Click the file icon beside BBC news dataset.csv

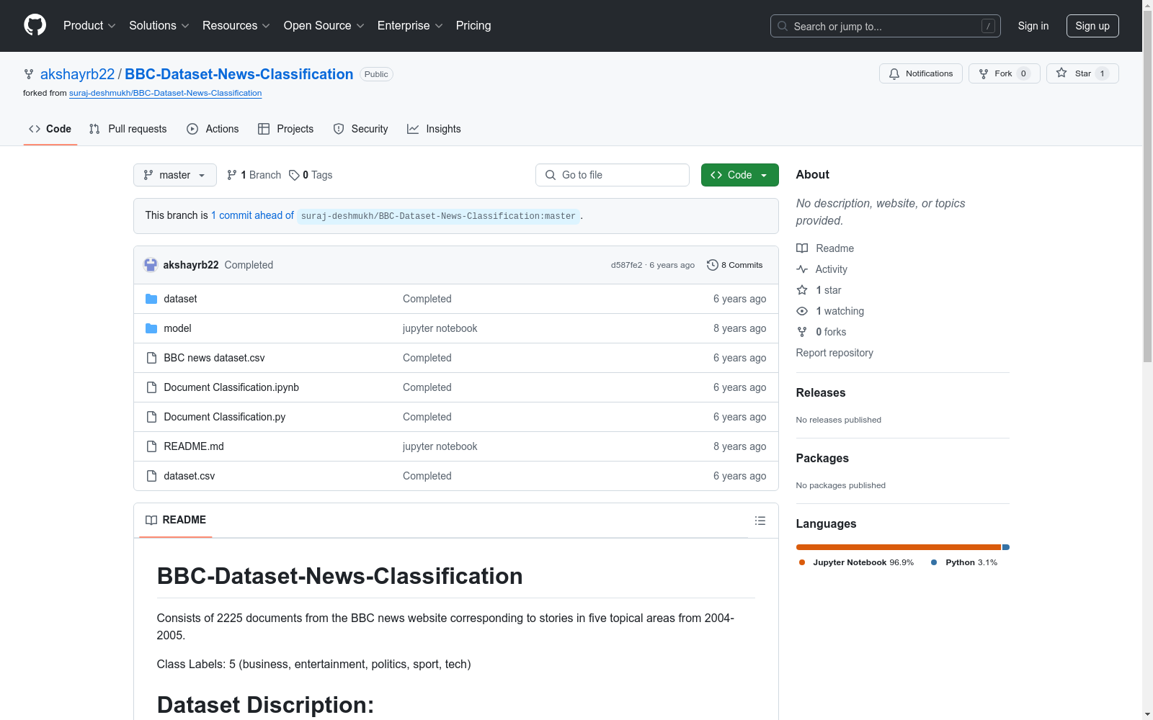tap(151, 358)
